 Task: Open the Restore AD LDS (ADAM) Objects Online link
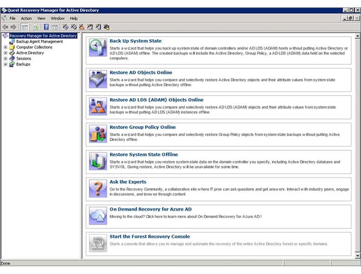click(x=156, y=100)
